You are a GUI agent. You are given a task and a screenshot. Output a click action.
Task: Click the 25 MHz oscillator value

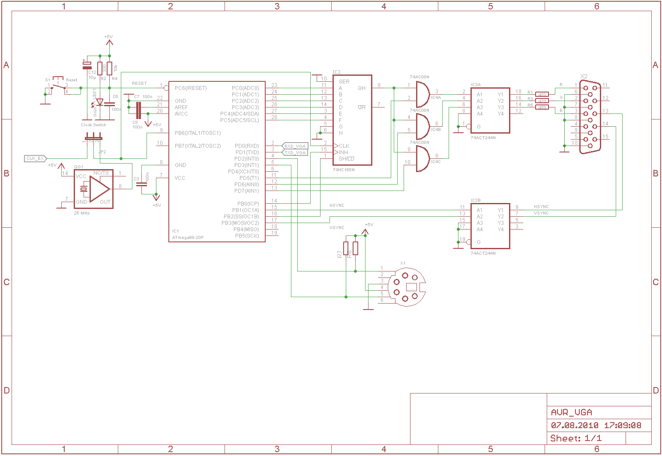[x=82, y=213]
